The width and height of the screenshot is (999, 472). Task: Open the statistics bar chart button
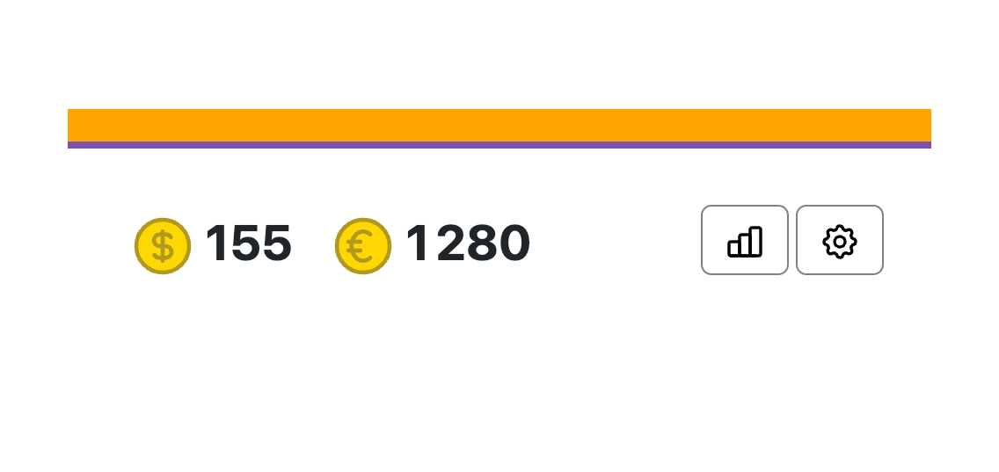(x=745, y=240)
